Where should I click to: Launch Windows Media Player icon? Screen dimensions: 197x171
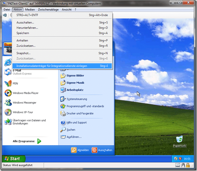click(8, 93)
